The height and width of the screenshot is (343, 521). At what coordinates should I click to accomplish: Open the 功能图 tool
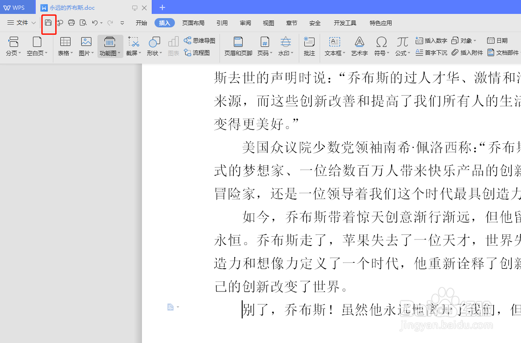[110, 46]
